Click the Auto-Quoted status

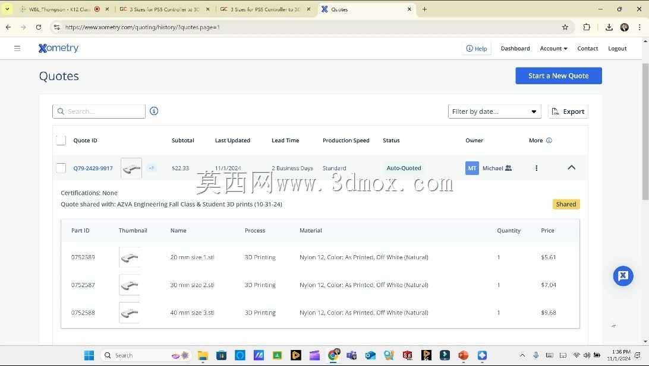point(404,168)
